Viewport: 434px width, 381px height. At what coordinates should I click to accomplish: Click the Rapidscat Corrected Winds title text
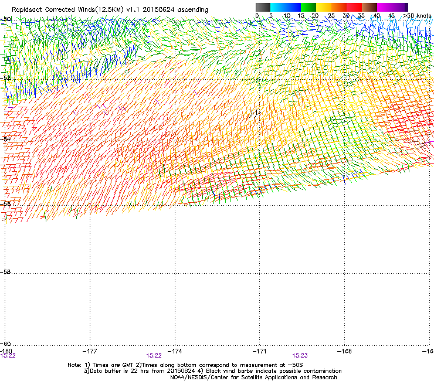click(x=110, y=9)
